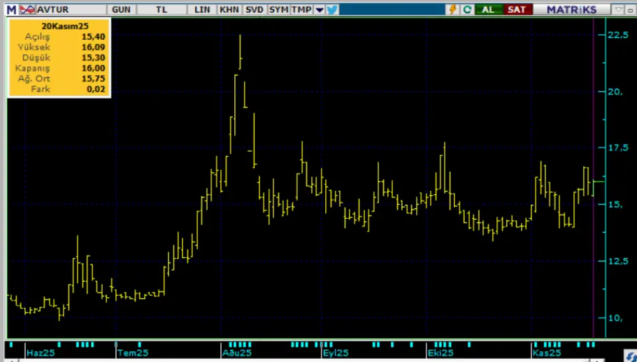Click the chart type icon beside AVTUR
The image size is (637, 362).
(x=27, y=9)
